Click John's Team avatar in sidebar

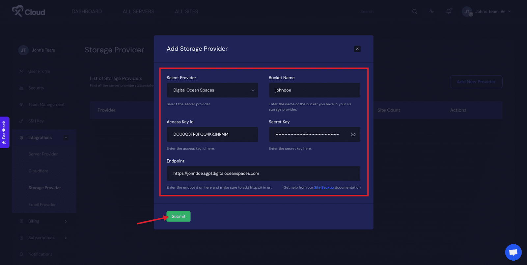tap(23, 50)
